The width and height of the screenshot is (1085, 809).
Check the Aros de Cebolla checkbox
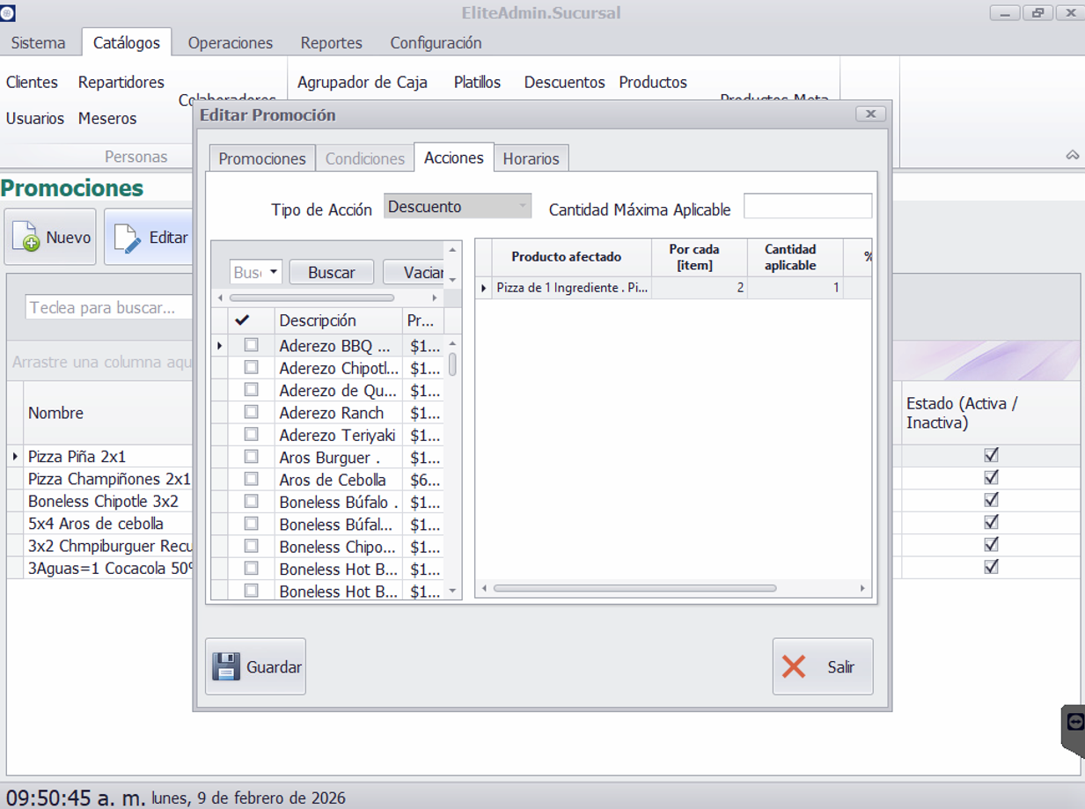(251, 479)
